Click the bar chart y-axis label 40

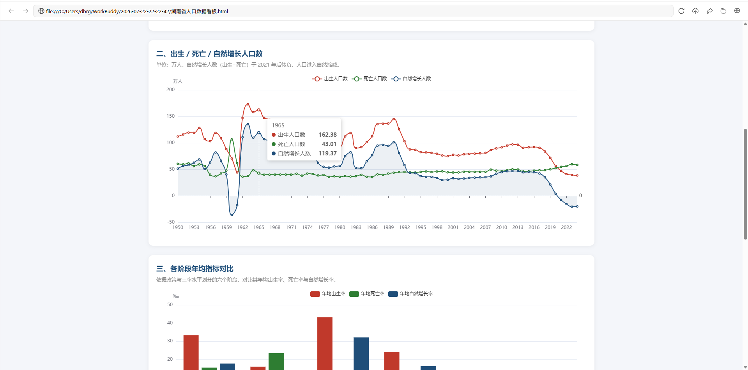click(170, 323)
